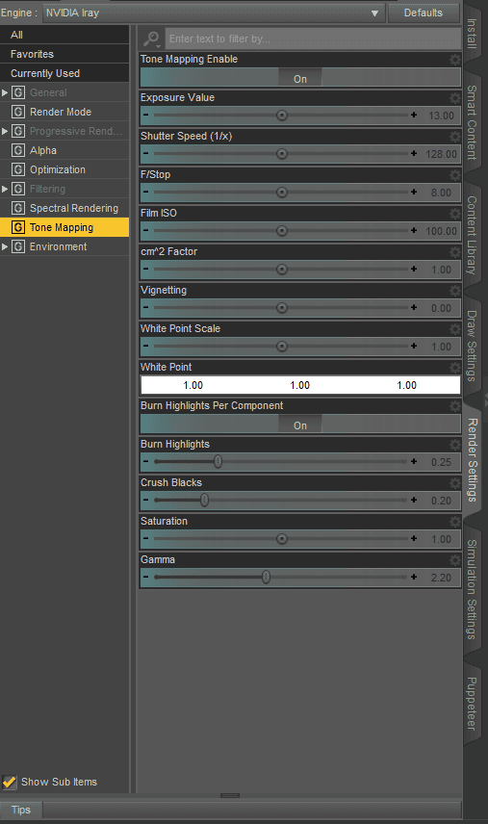Open gear settings for F/Stop
The width and height of the screenshot is (488, 824).
point(455,175)
